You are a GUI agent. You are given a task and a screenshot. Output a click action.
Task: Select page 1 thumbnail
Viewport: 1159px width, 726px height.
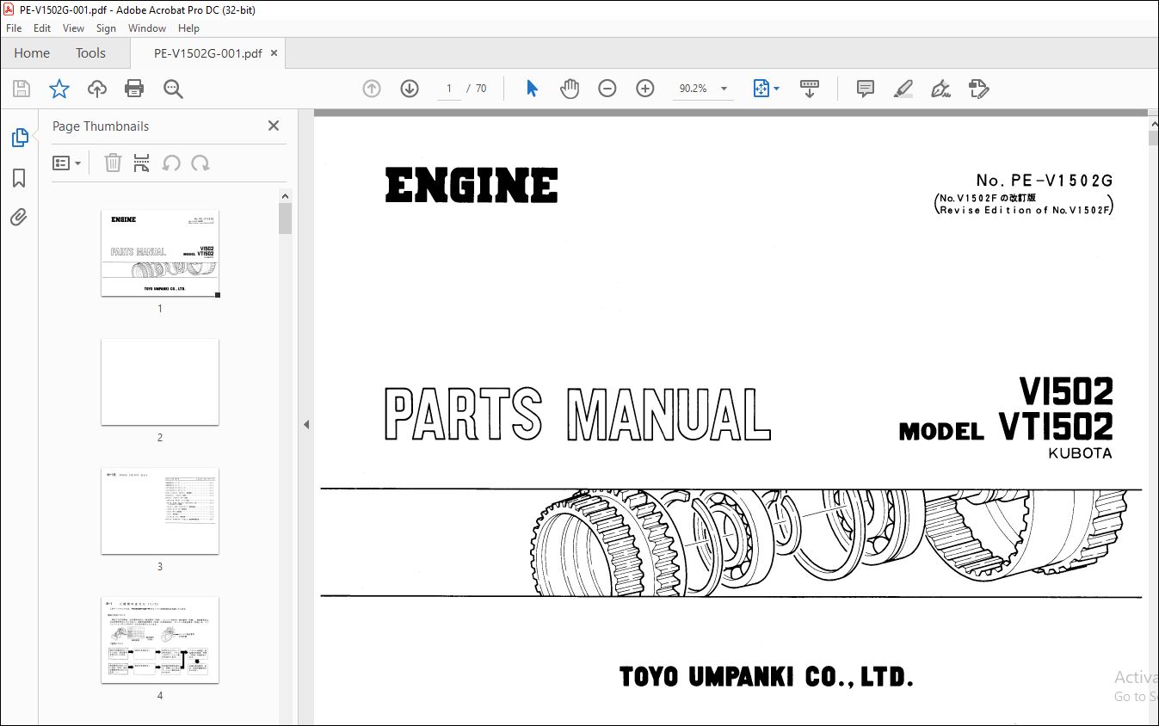click(x=160, y=253)
